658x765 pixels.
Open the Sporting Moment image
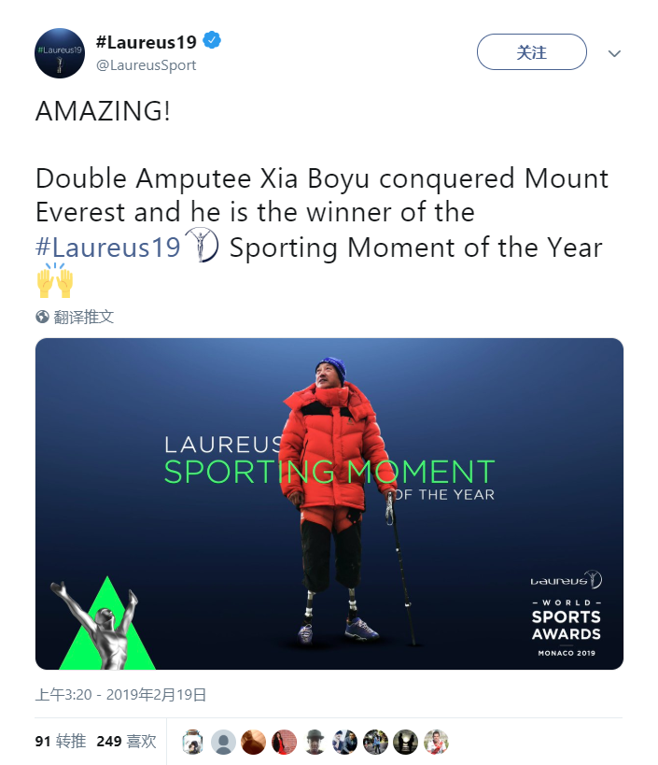click(329, 504)
